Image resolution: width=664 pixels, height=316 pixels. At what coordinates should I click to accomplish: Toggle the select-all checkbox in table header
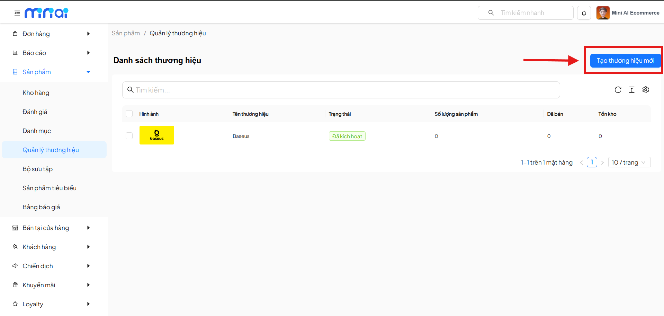[x=129, y=114]
